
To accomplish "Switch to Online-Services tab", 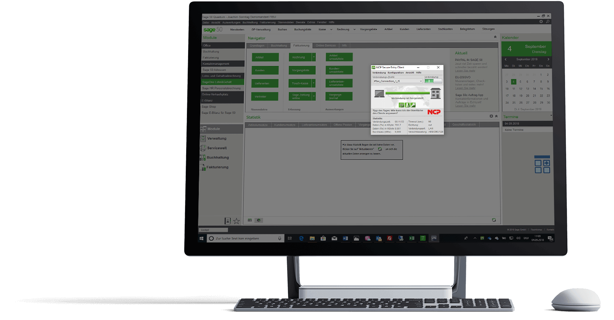I will click(x=326, y=45).
